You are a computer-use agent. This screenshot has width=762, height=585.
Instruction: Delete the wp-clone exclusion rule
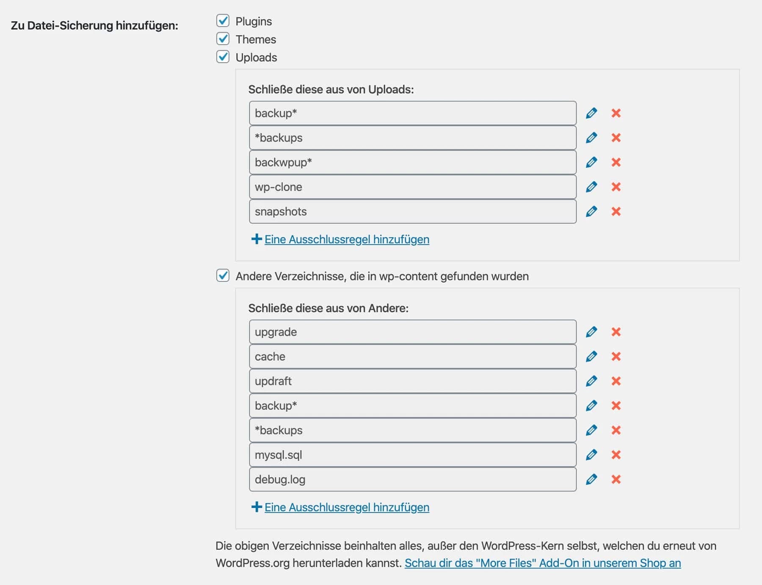tap(616, 187)
